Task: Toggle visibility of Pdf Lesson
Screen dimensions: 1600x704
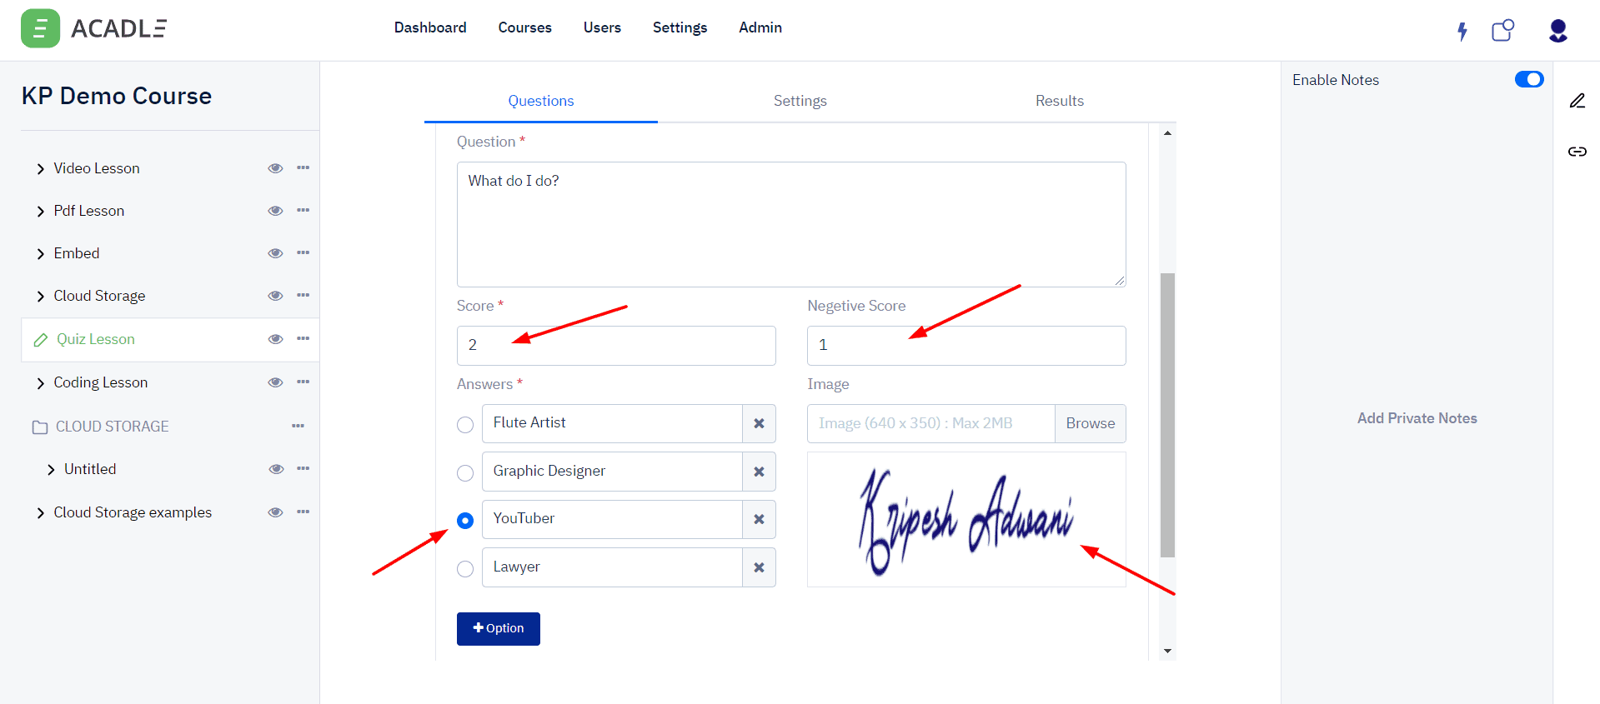Action: tap(275, 211)
